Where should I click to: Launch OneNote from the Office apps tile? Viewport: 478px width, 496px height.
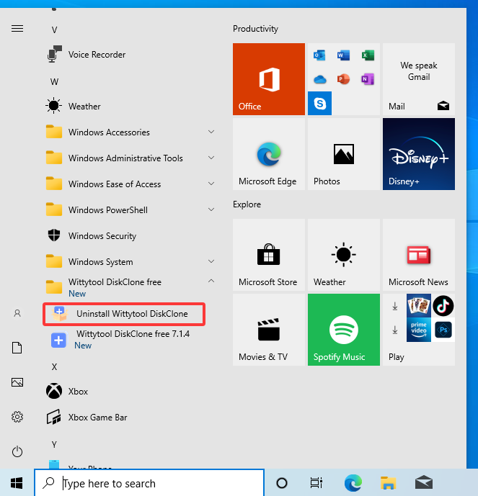point(368,79)
